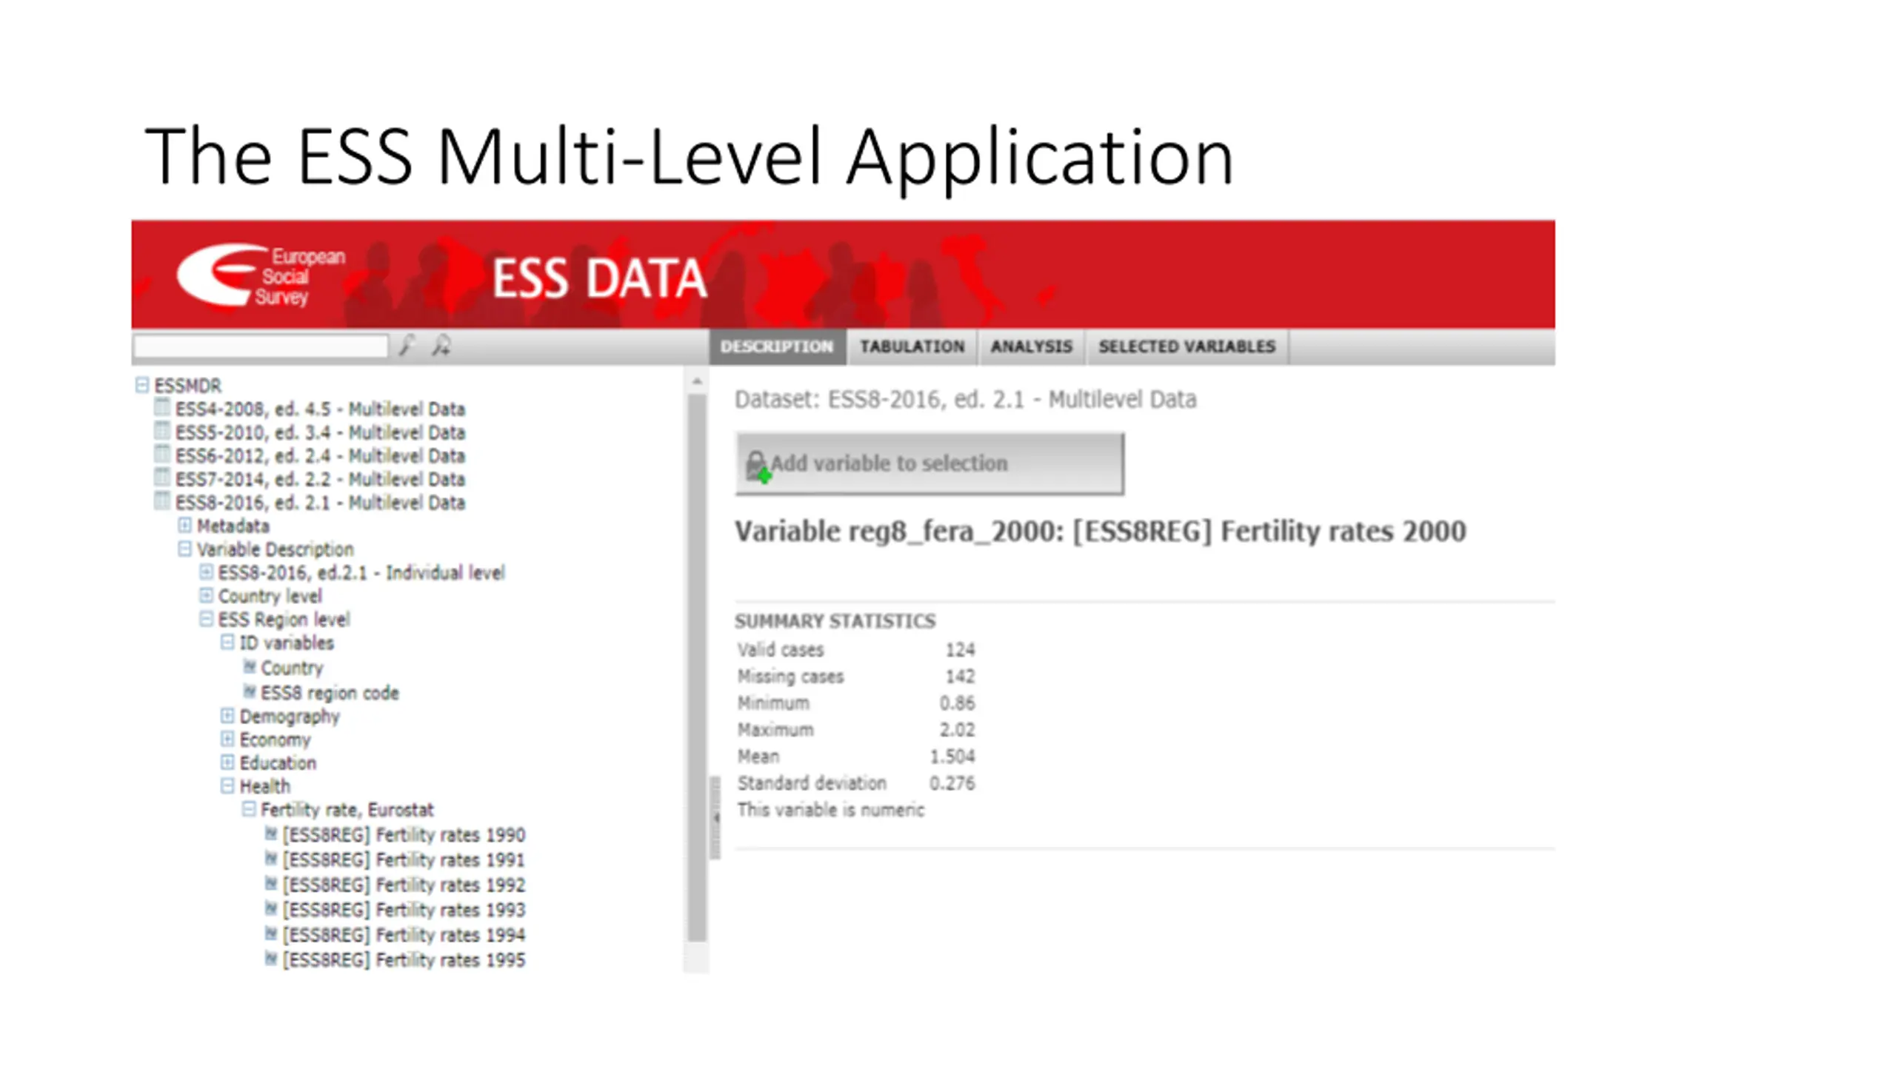Image resolution: width=1896 pixels, height=1066 pixels.
Task: Click dataset icon for ESS6-2012 Multilevel Data
Action: [x=161, y=455]
